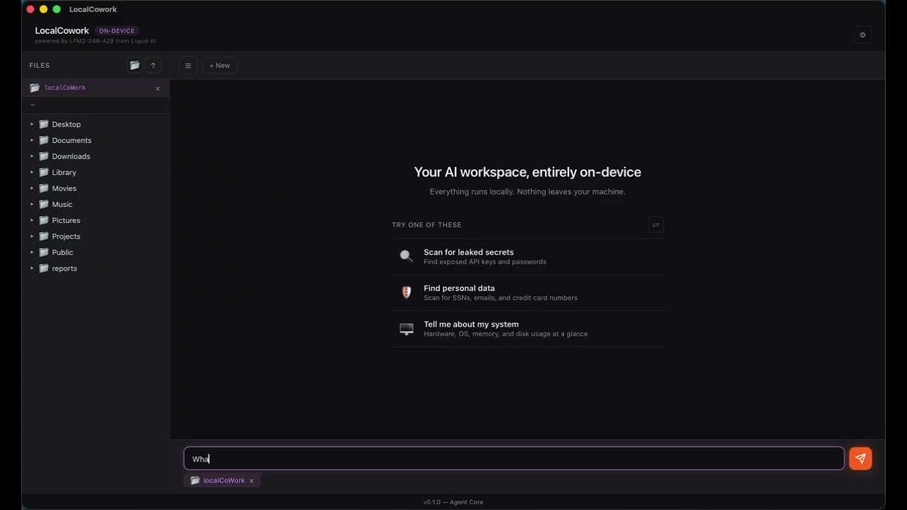907x510 pixels.
Task: Select the Projects folder in sidebar
Action: tap(65, 236)
